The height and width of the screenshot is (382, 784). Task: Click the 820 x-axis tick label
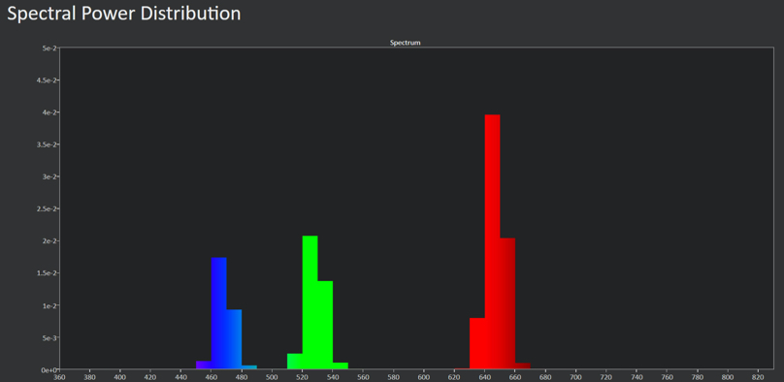[758, 377]
